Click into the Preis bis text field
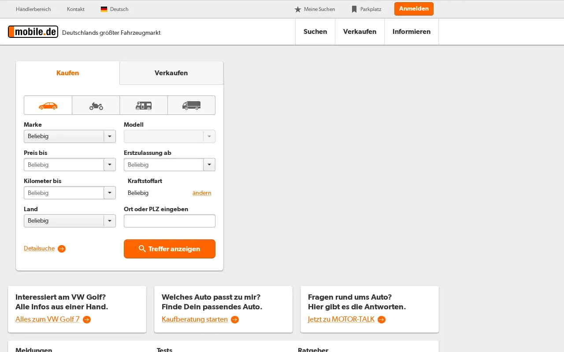 [x=64, y=165]
